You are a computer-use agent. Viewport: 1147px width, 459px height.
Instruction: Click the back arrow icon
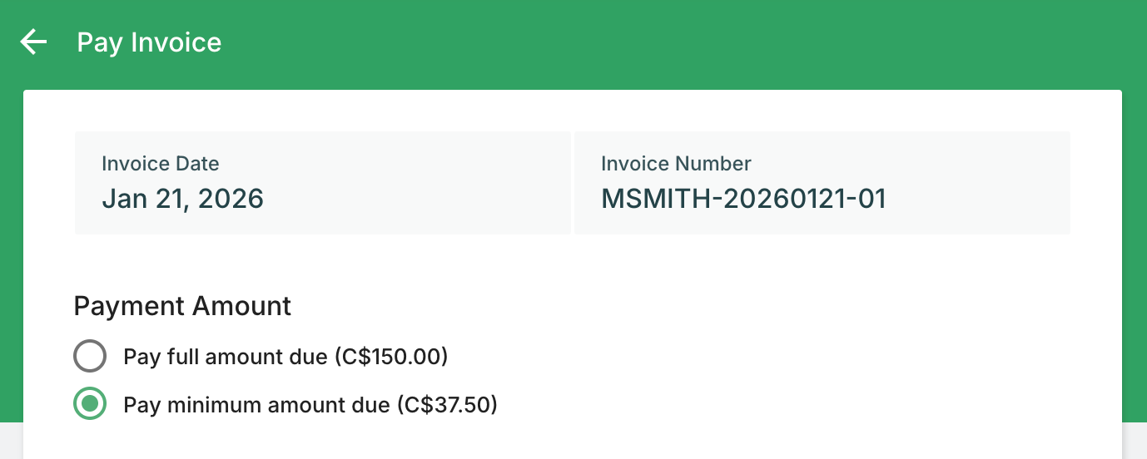(x=33, y=42)
